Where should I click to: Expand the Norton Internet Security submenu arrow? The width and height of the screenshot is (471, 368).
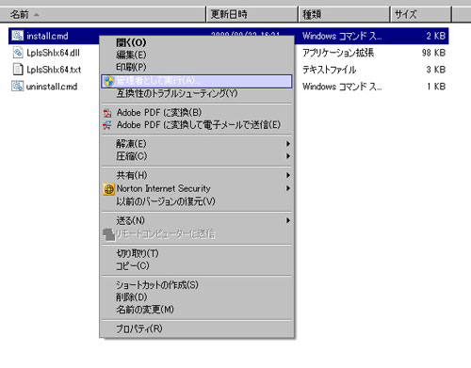pyautogui.click(x=288, y=188)
